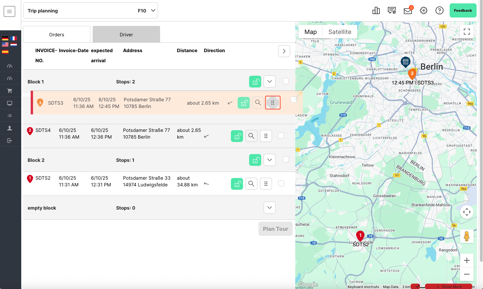Open the list sidebar icon
The width and height of the screenshot is (483, 289).
coord(9,116)
